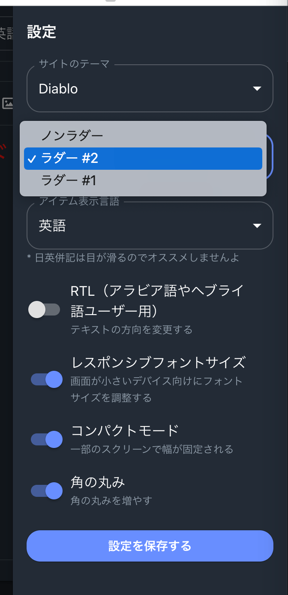Disable the 角の丸み toggle
This screenshot has height=595, width=288.
[46, 491]
